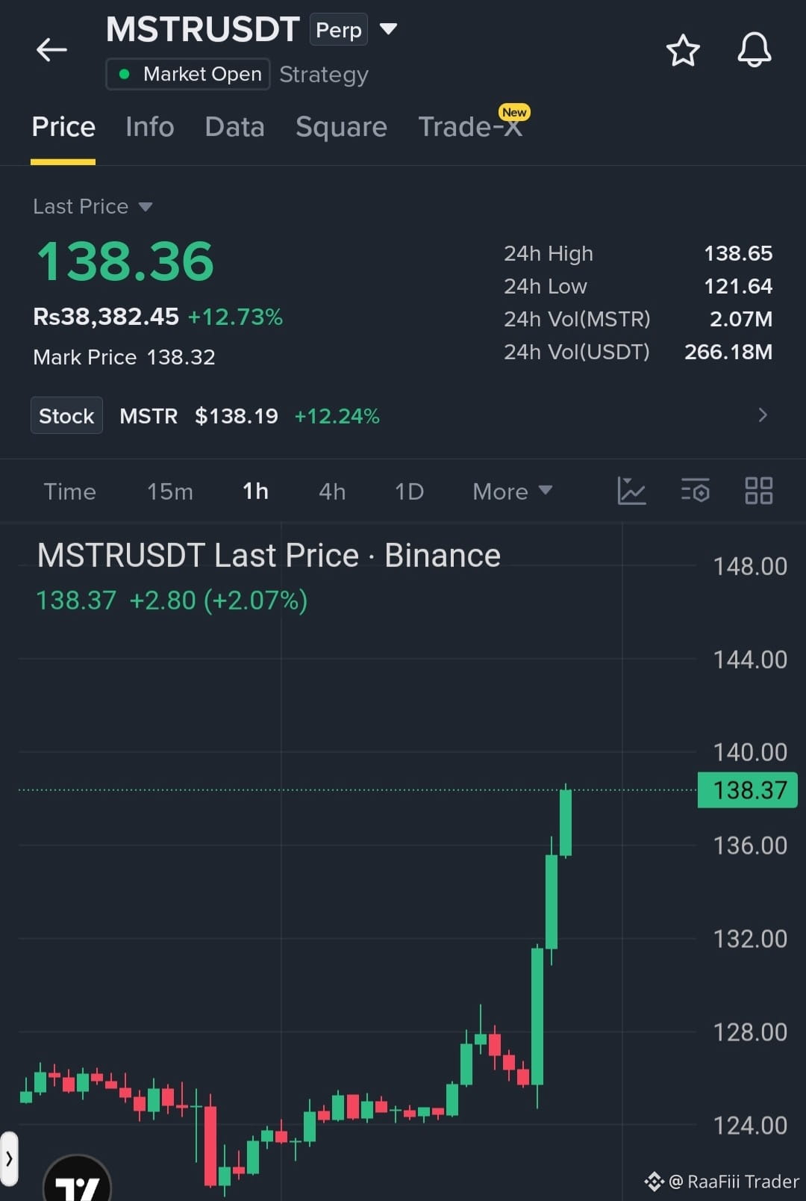Viewport: 806px width, 1201px height.
Task: Expand the Last Price type dropdown
Action: click(146, 207)
